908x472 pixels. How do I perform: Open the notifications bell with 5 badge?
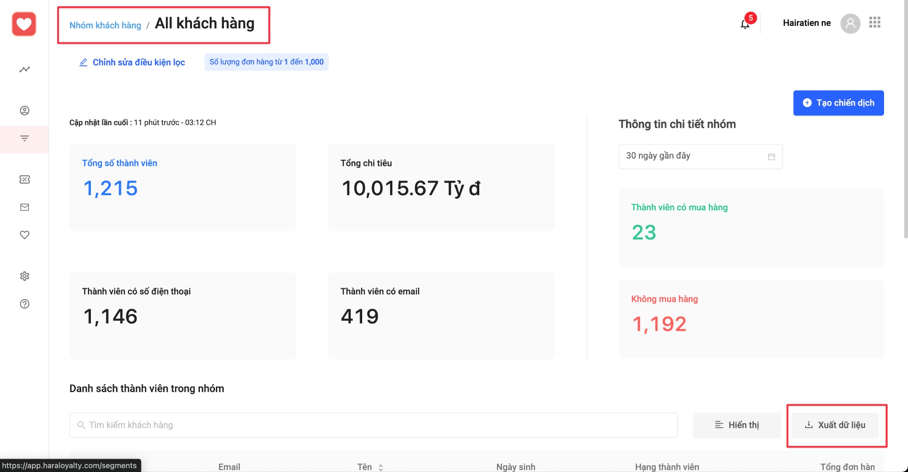(745, 24)
